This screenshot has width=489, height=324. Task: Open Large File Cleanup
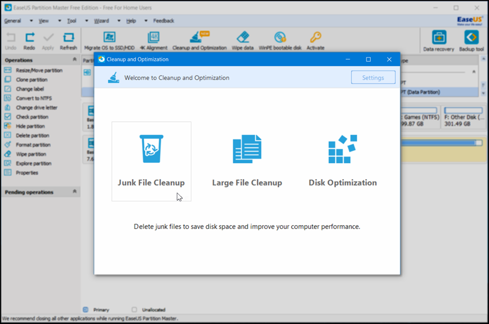(247, 161)
